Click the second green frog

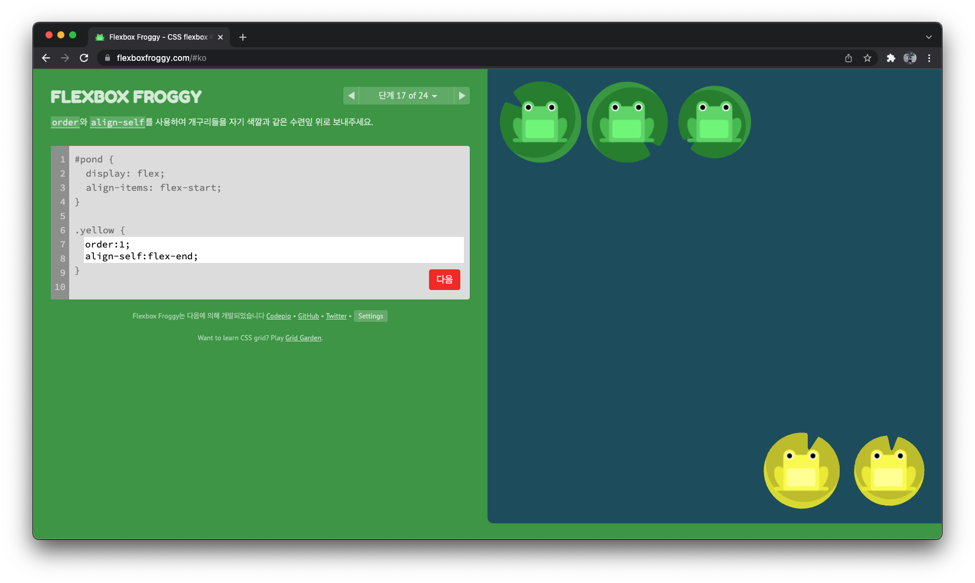626,122
